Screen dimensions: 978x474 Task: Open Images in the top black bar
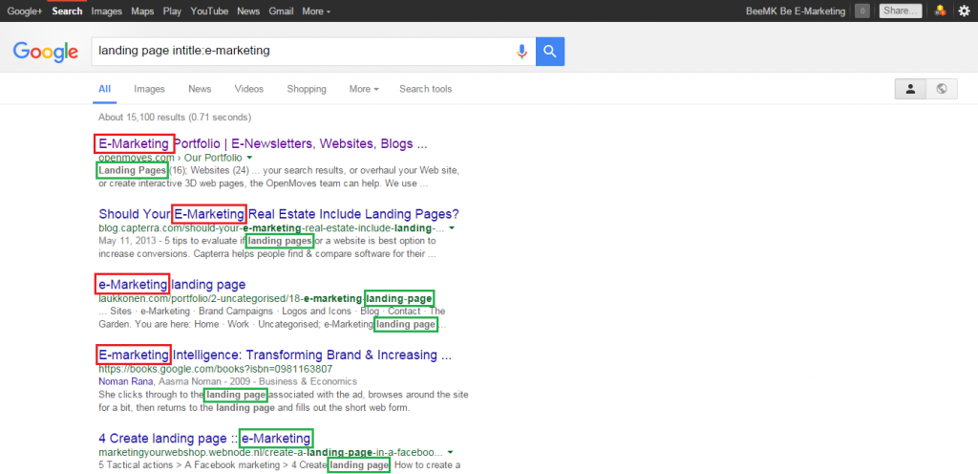tap(107, 11)
